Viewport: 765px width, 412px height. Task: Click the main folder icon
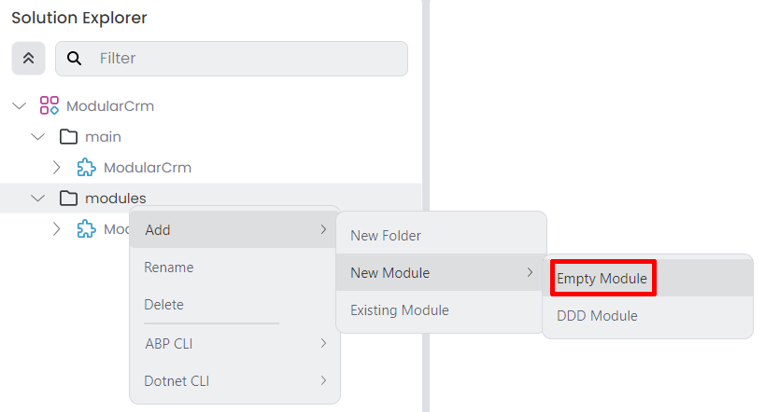[x=68, y=137]
